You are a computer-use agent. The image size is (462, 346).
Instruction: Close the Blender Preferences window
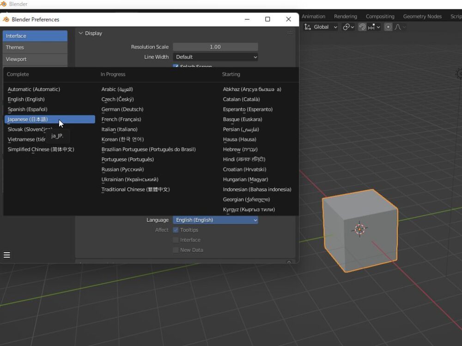288,19
